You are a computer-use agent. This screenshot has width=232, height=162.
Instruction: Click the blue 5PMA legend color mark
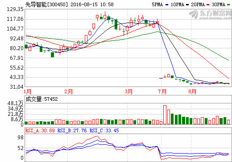167,5
